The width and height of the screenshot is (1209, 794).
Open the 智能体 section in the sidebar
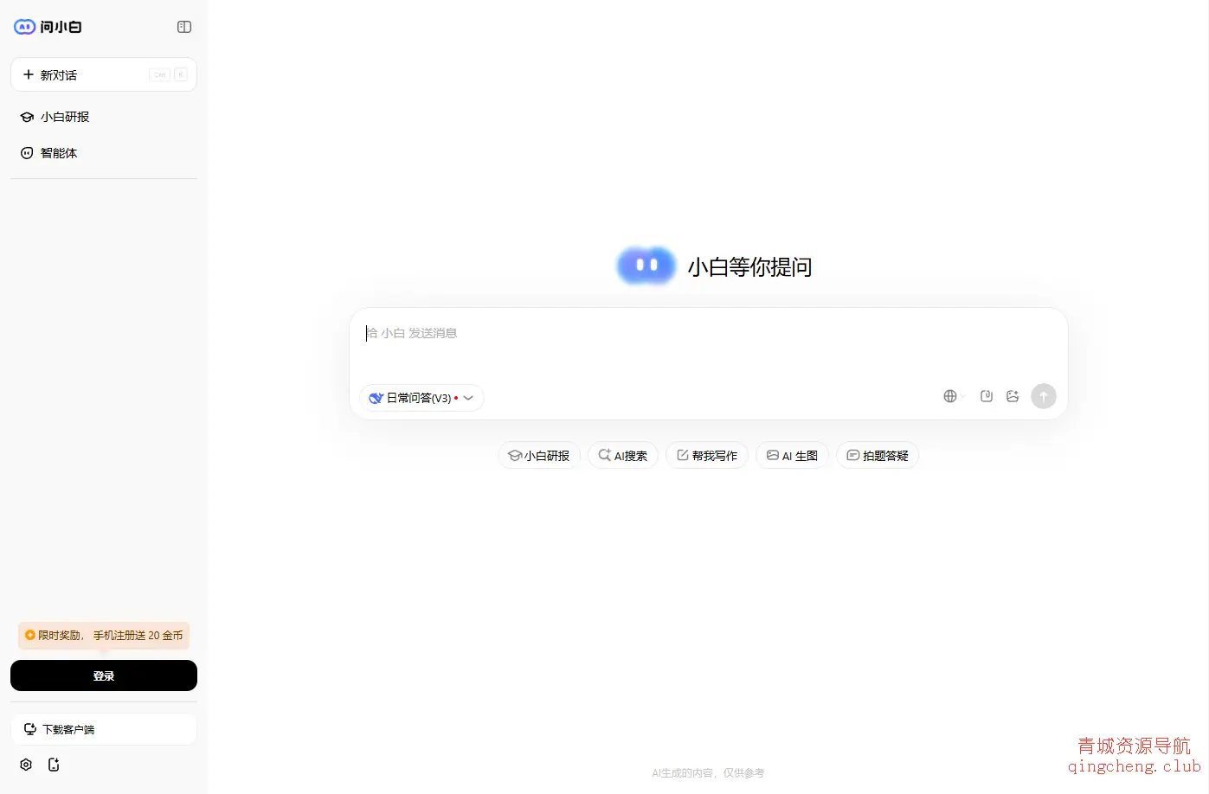pyautogui.click(x=58, y=152)
